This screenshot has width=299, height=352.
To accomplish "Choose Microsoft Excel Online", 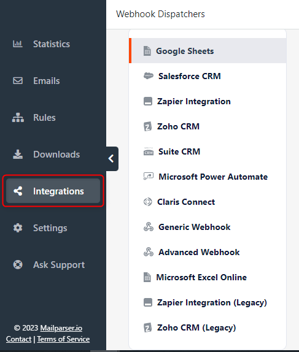I will pos(208,277).
